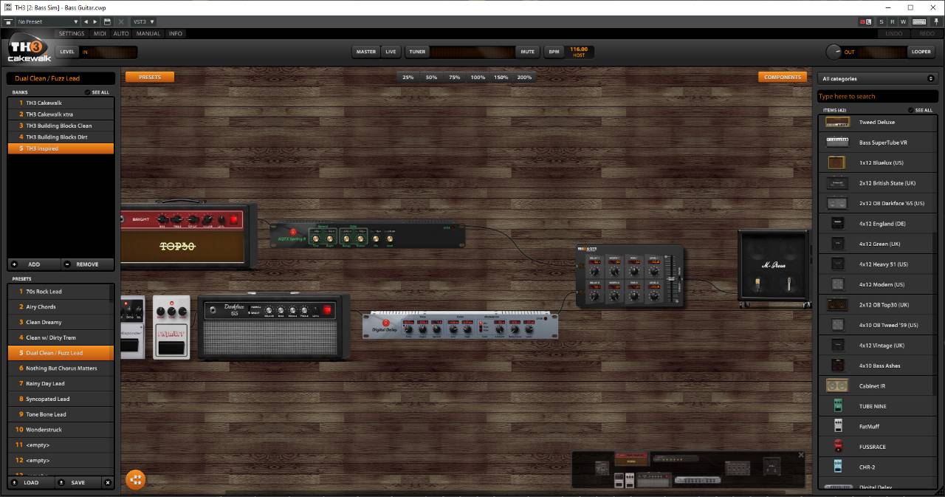Image resolution: width=945 pixels, height=497 pixels.
Task: Select the Rainy Day Lead preset
Action: [61, 383]
